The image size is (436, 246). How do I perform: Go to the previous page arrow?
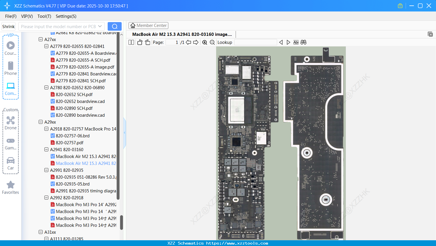coord(188,42)
